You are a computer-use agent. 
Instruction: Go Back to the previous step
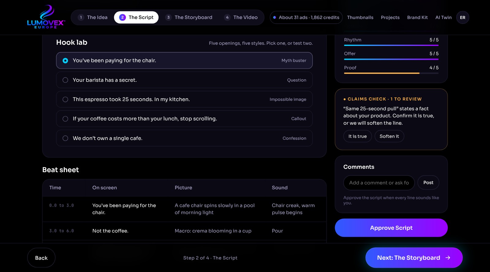pyautogui.click(x=41, y=258)
